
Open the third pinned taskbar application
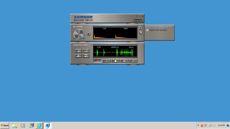tap(31, 125)
